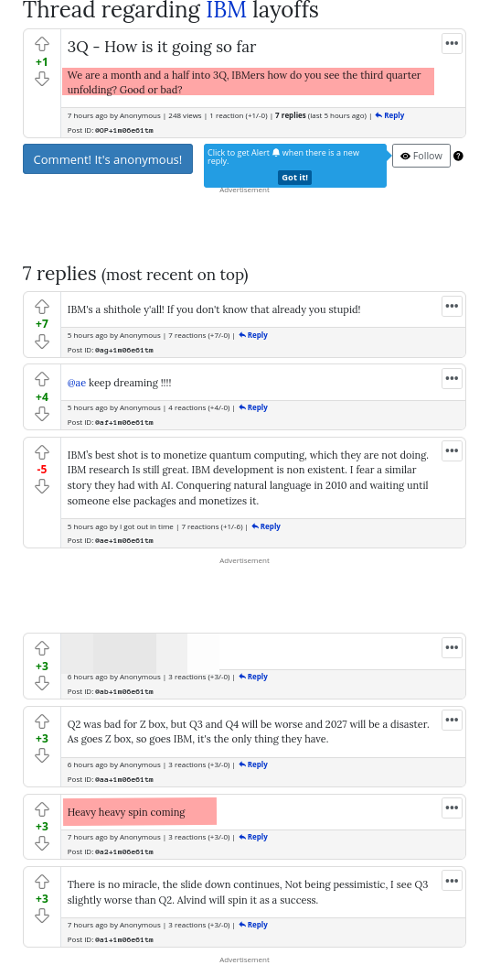490x965 pixels.
Task: Reply to 'I got out in time' comment
Action: 266,526
